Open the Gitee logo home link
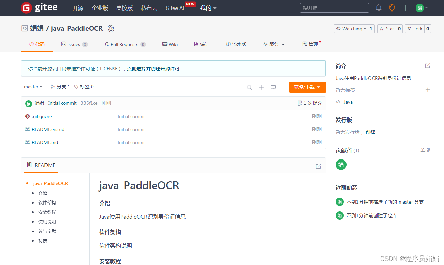The height and width of the screenshot is (265, 444). 39,8
